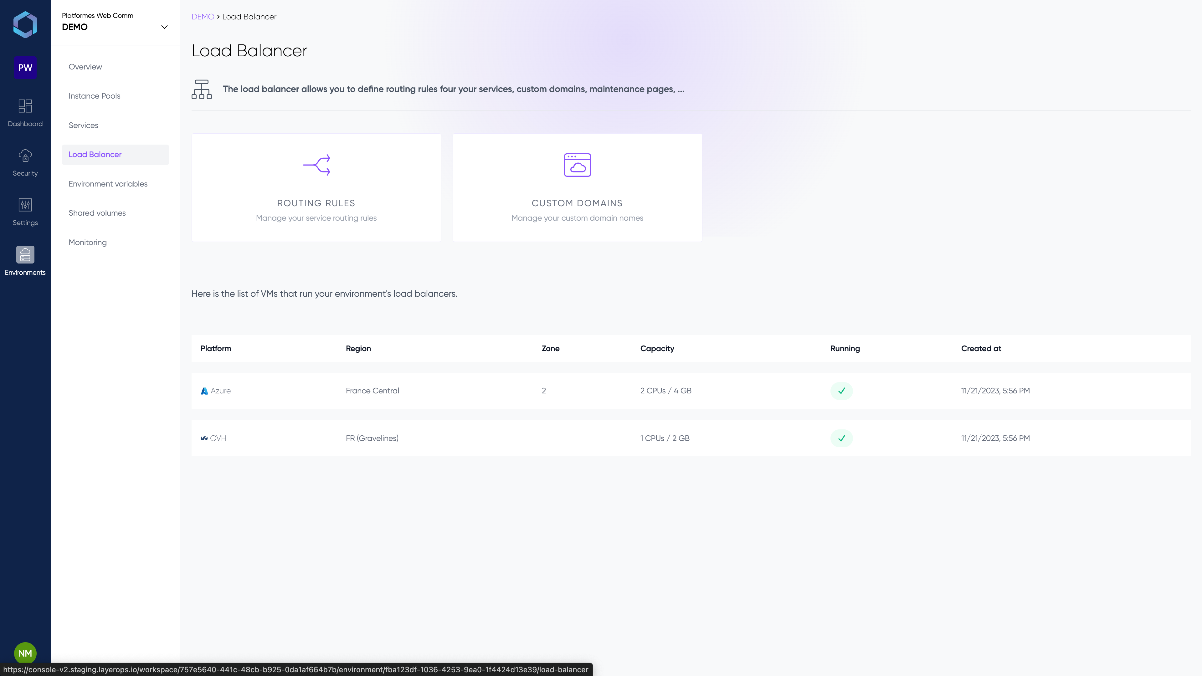This screenshot has width=1202, height=676.
Task: Click the NM user avatar
Action: pos(25,653)
